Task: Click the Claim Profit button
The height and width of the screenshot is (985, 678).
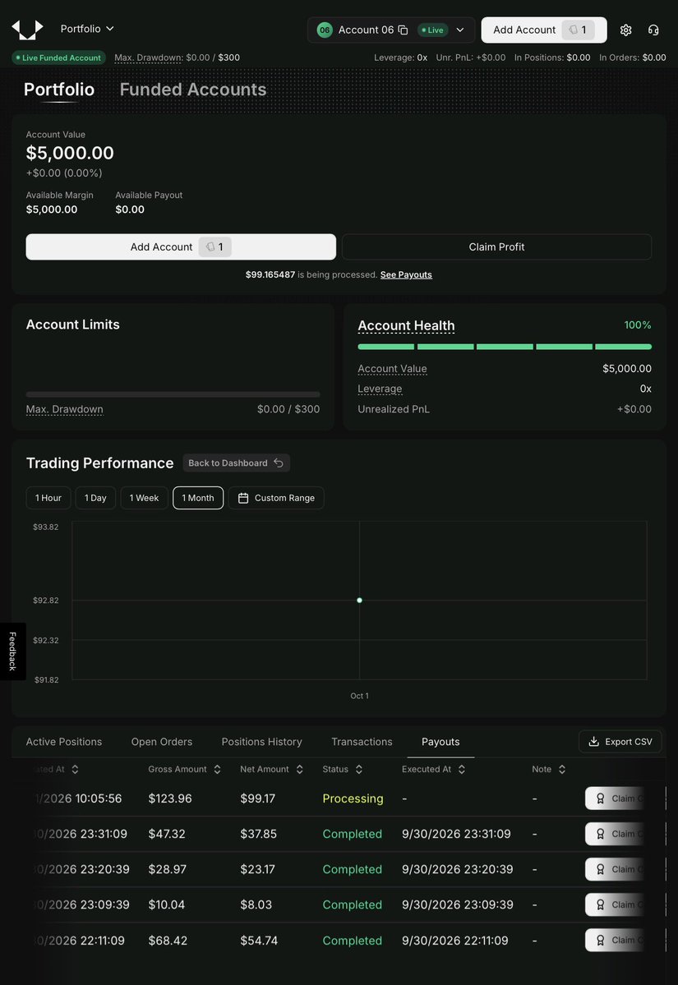Action: 496,247
